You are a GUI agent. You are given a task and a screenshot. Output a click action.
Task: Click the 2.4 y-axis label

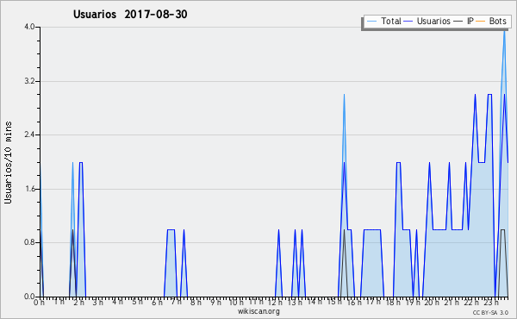coord(29,134)
